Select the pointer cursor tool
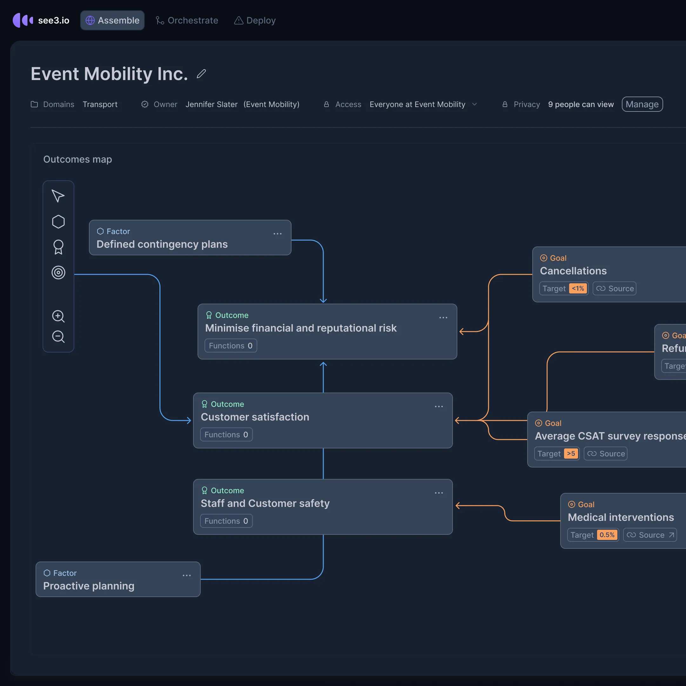 click(x=58, y=196)
